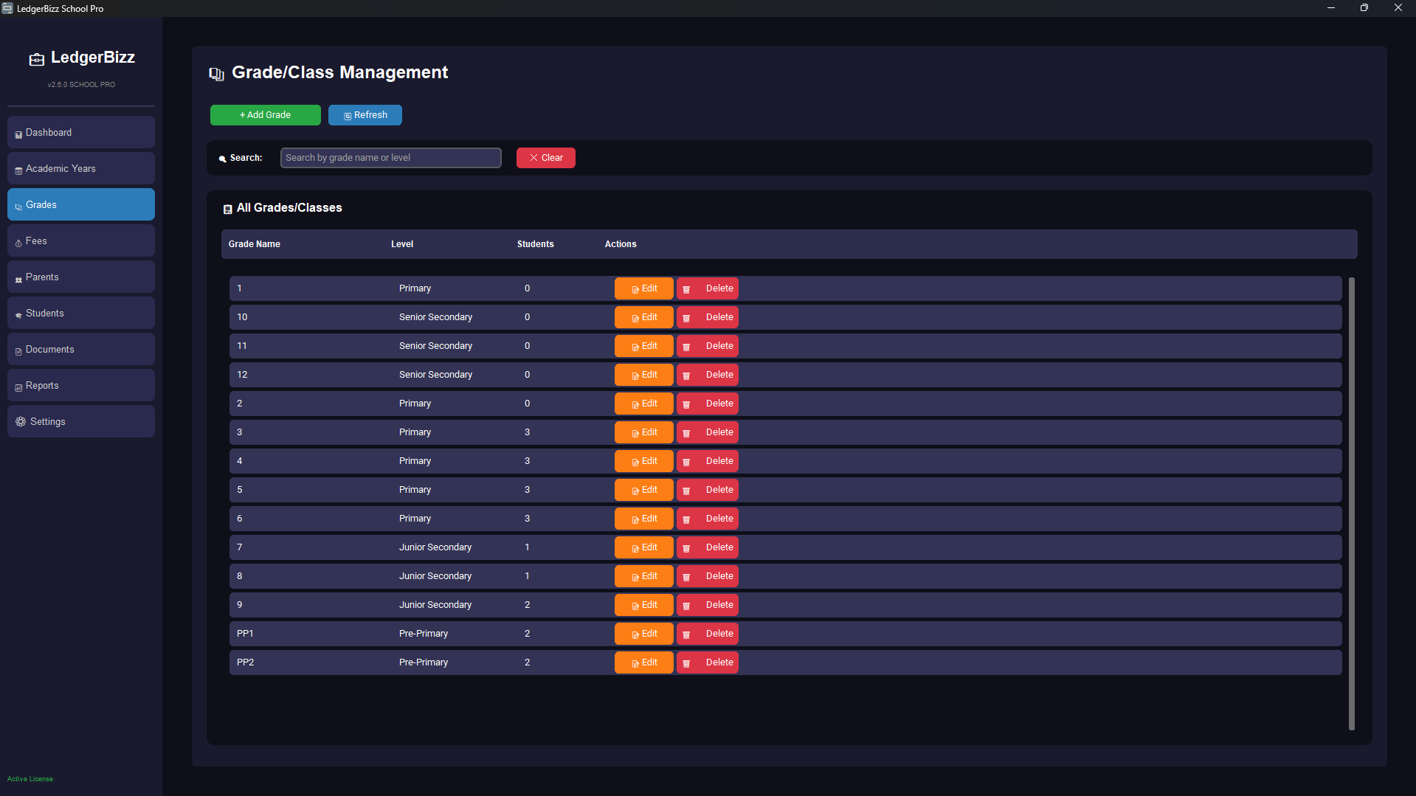The height and width of the screenshot is (796, 1416).
Task: Delete the PP2 grade row
Action: click(708, 662)
